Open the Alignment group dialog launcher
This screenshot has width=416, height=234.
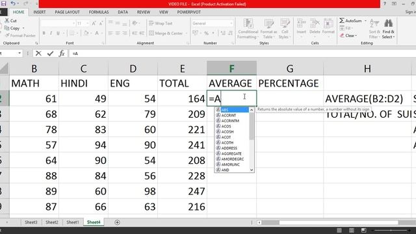188,43
